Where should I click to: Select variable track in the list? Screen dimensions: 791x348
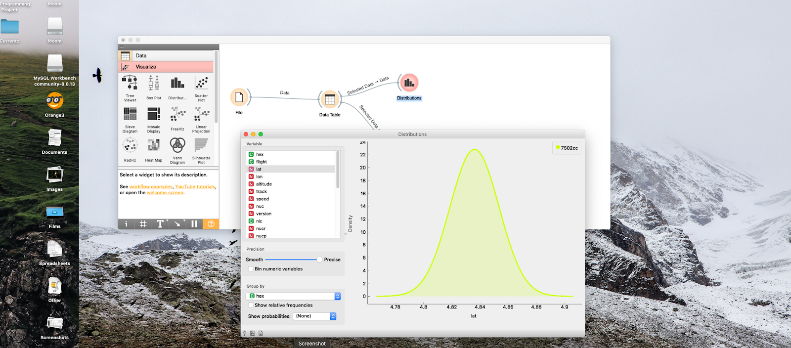[291, 191]
